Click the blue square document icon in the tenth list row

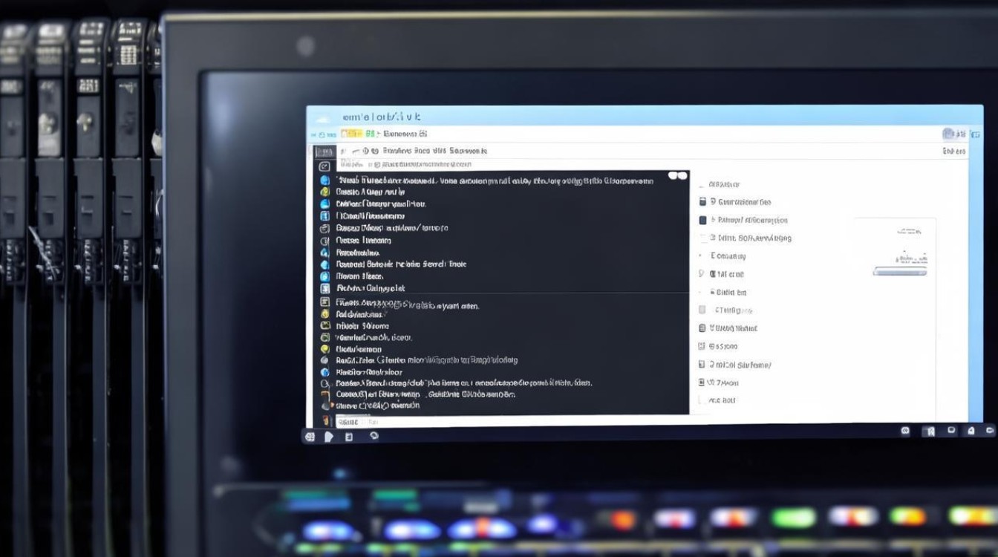pos(324,288)
